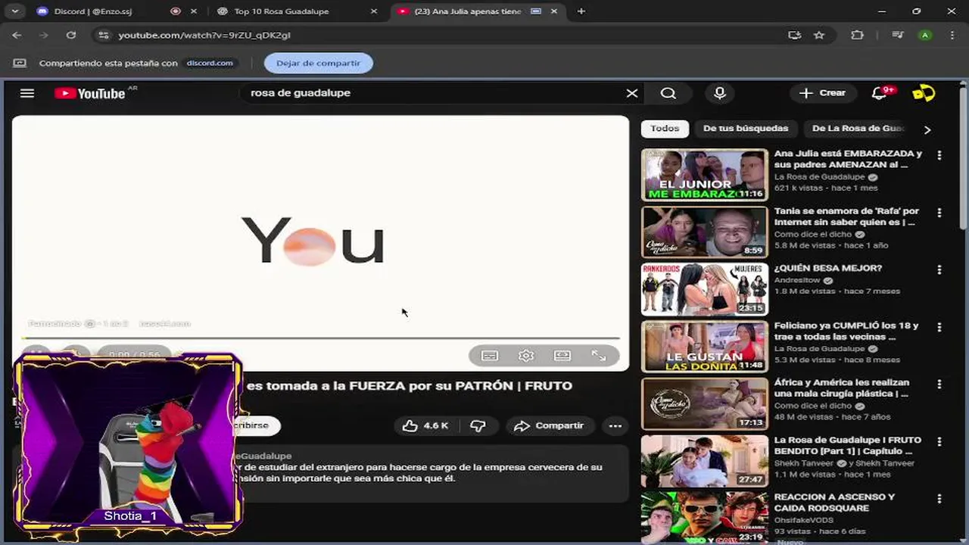Open options for Feliciano ya CUMPLIÓ video
The height and width of the screenshot is (545, 969).
click(x=939, y=327)
